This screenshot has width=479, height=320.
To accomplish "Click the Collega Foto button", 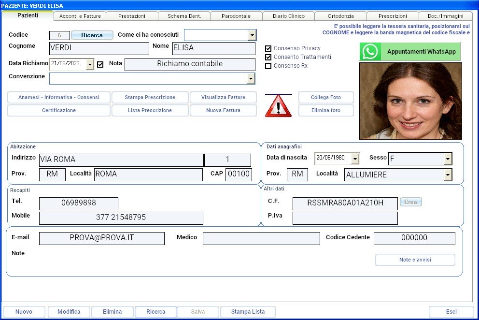I will (326, 97).
